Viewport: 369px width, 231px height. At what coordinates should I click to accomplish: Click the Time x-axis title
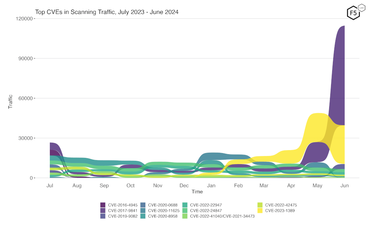click(197, 192)
